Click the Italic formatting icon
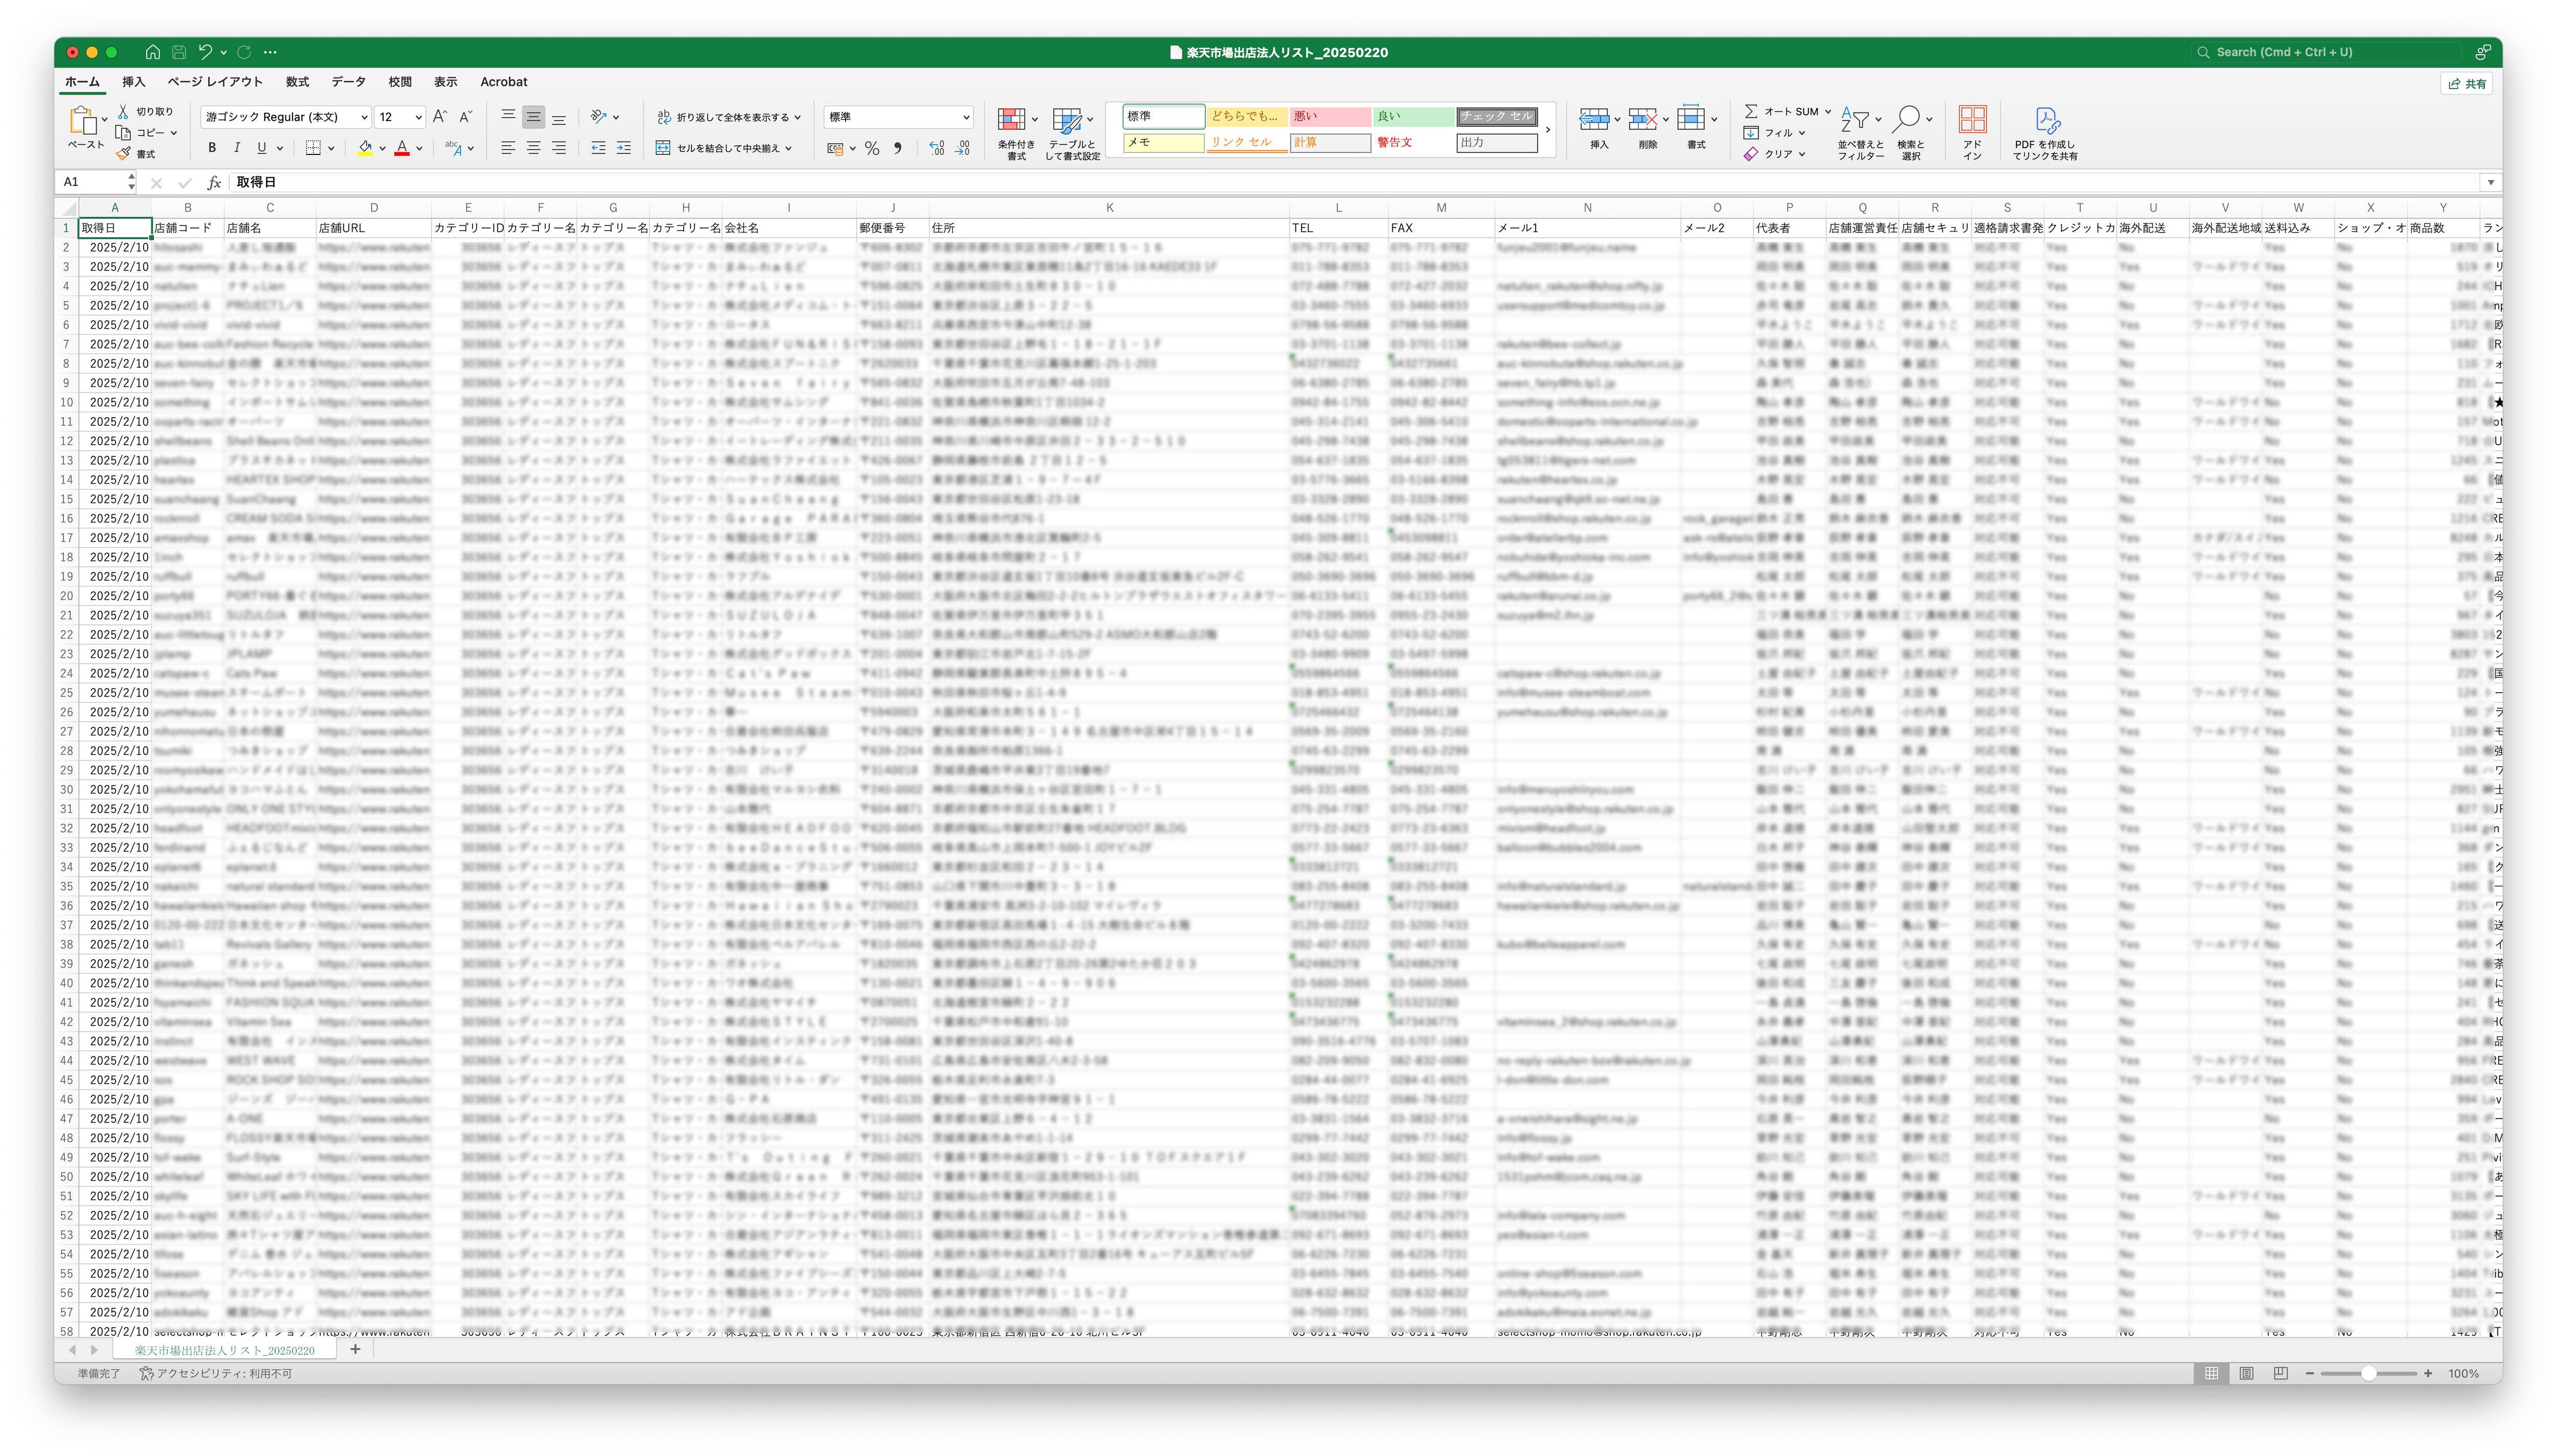This screenshot has width=2557, height=1456. (237, 148)
